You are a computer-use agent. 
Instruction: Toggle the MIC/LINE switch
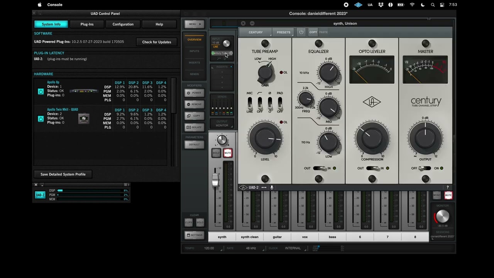coord(250,103)
